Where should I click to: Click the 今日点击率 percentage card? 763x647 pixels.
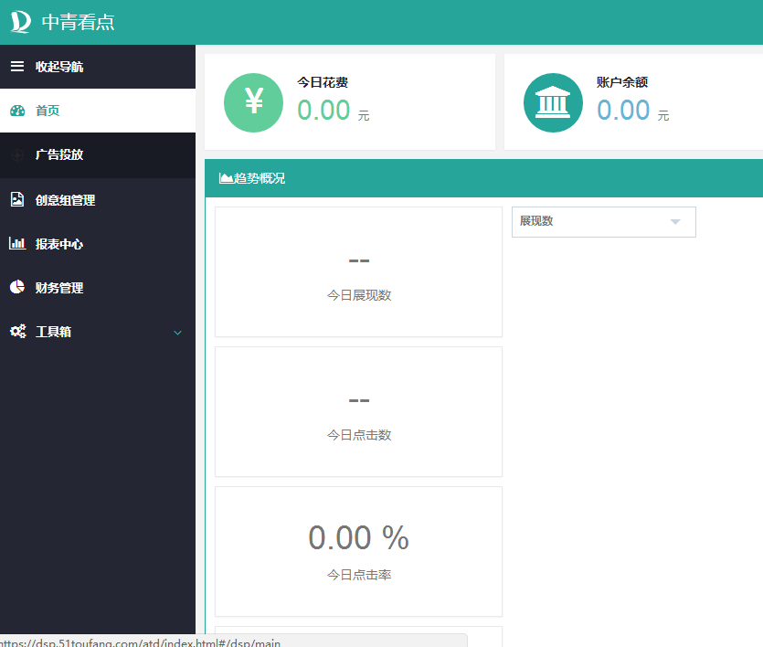click(x=357, y=551)
